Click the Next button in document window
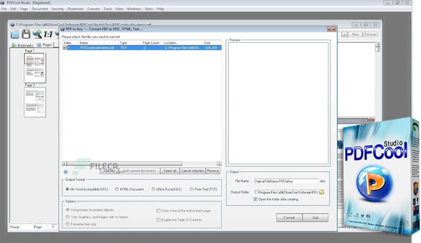The image size is (421, 243). (x=355, y=34)
